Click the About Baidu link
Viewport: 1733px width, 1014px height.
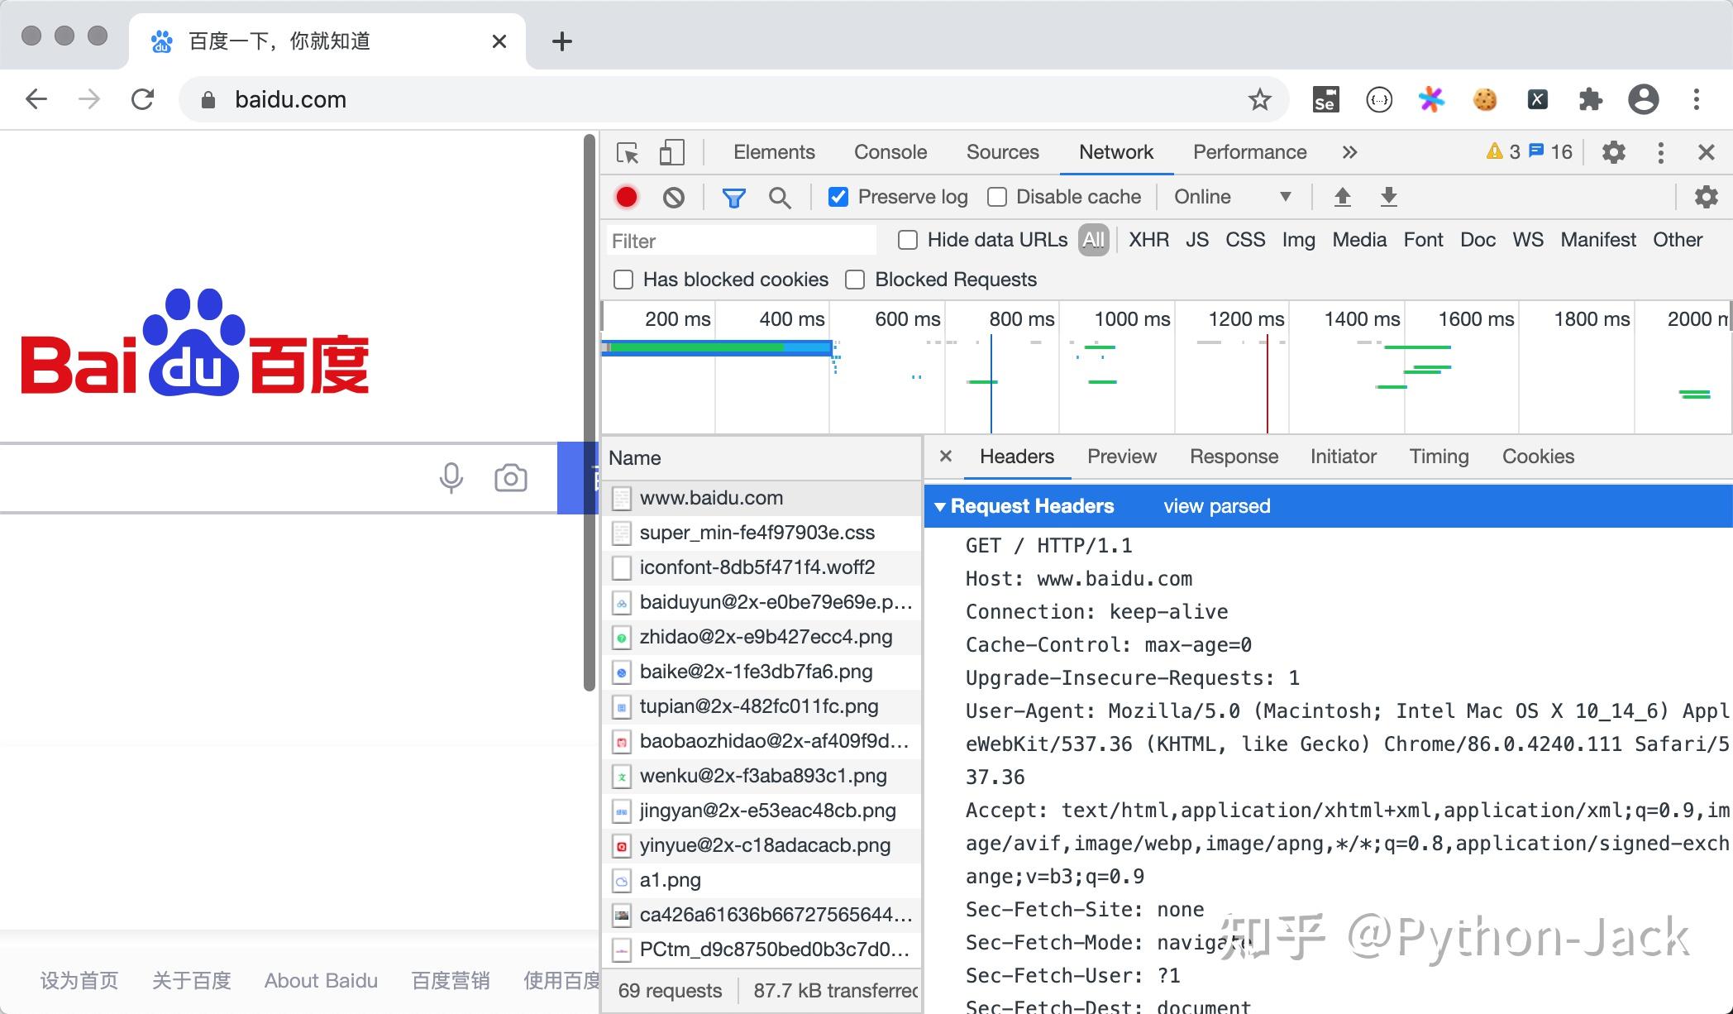(x=320, y=980)
